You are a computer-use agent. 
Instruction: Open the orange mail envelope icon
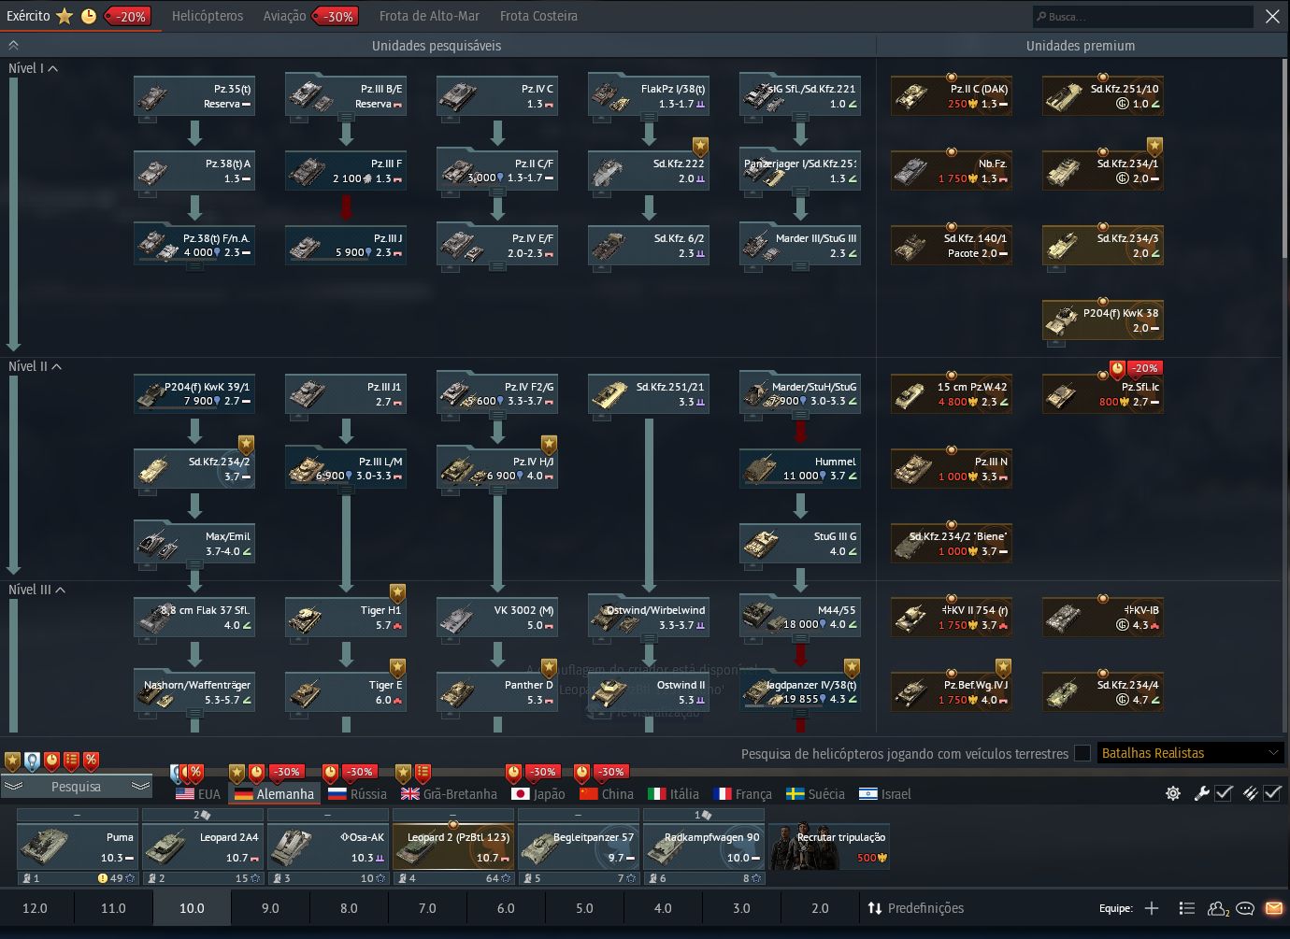(1273, 908)
